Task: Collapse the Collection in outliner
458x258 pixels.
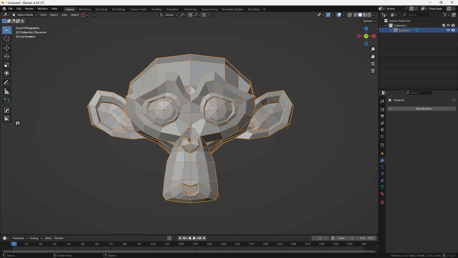Action: (386, 25)
